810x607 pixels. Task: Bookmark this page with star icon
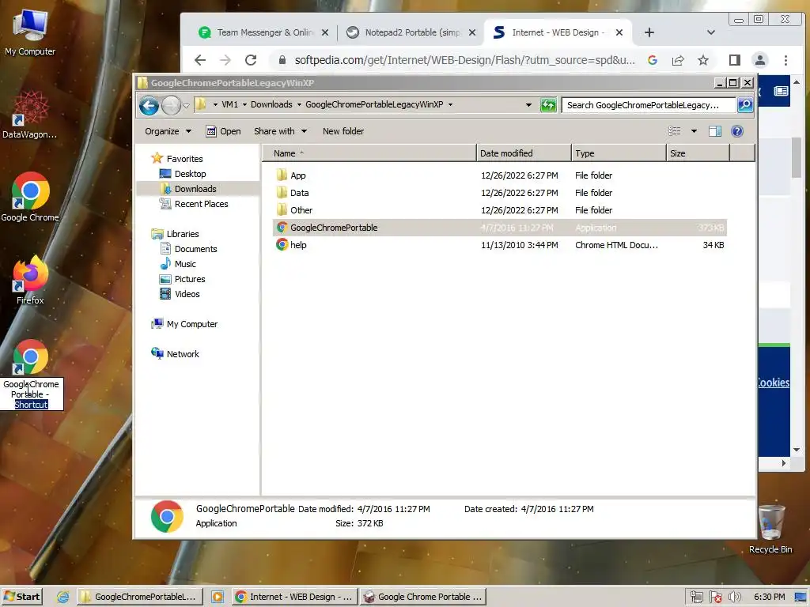click(x=703, y=60)
